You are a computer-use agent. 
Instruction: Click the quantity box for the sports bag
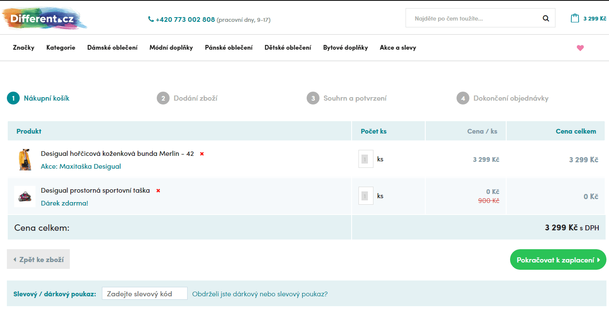point(366,196)
